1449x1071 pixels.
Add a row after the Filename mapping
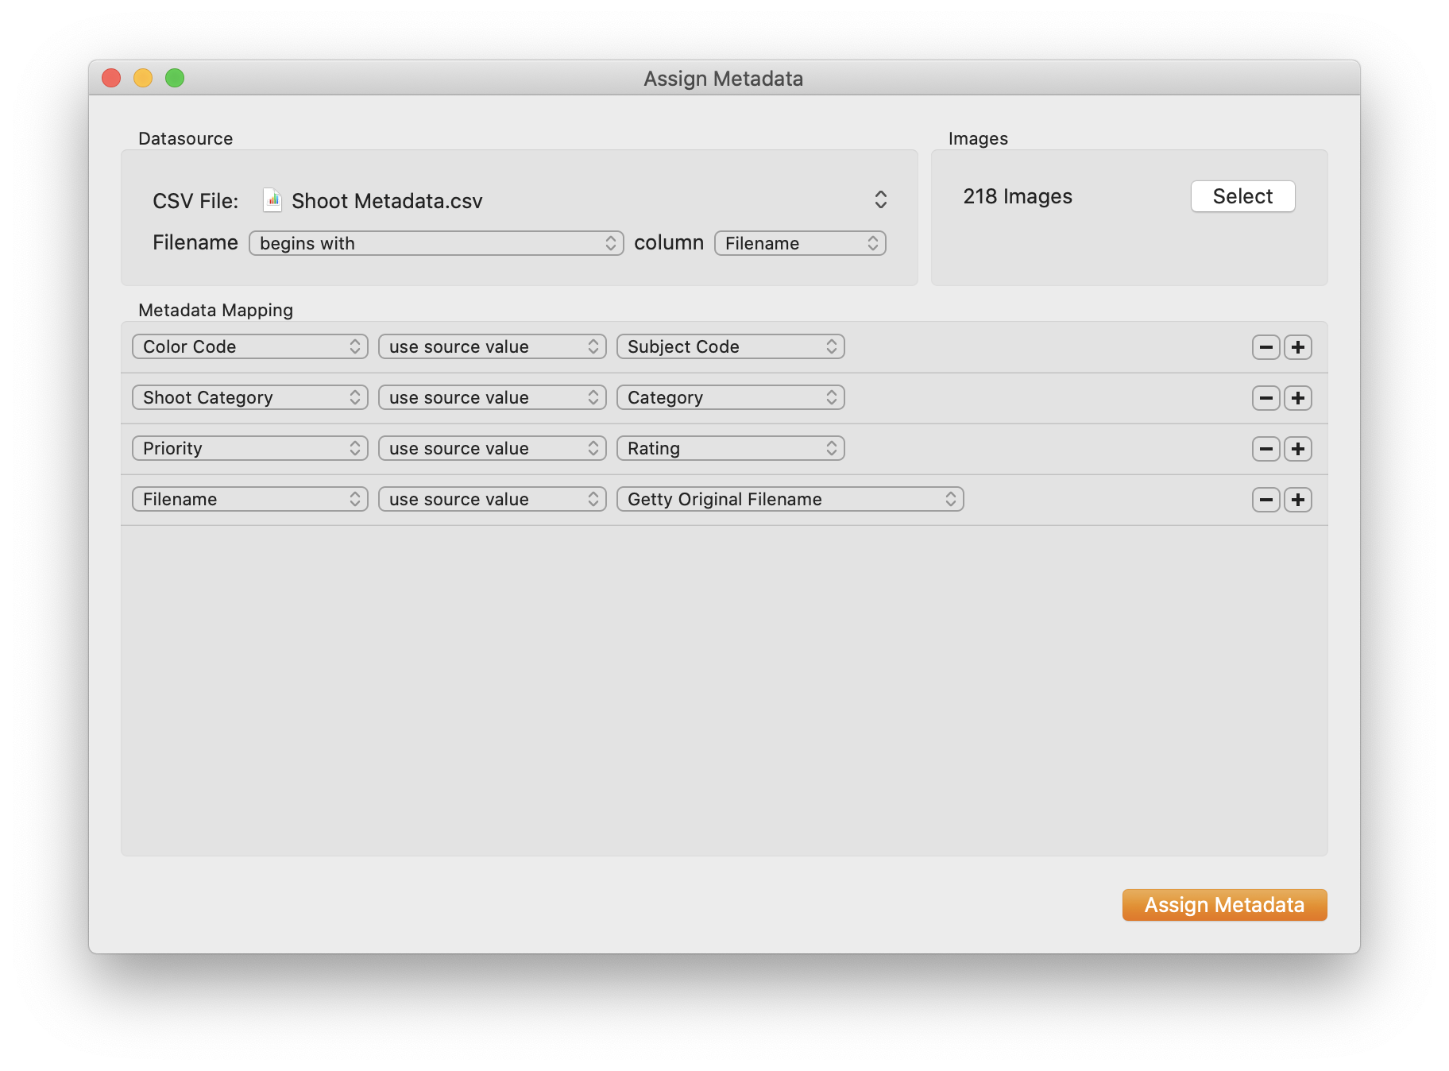[1297, 500]
